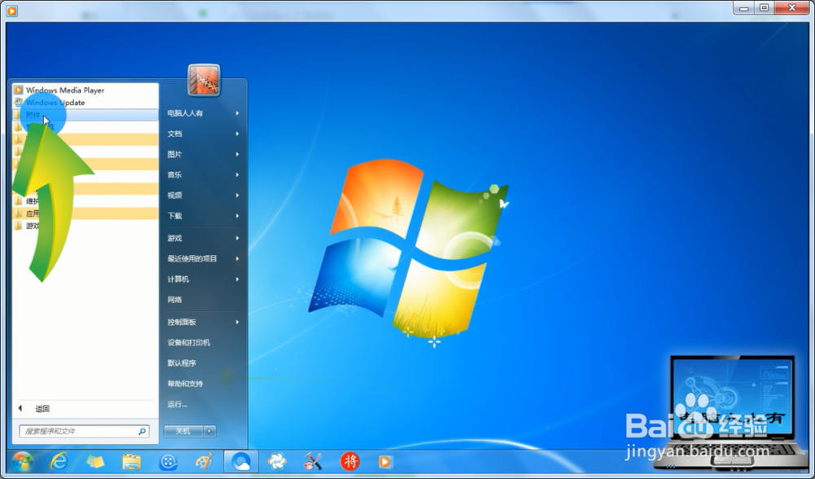Click the 搜索程序和文件 search box
815x479 pixels.
84,431
